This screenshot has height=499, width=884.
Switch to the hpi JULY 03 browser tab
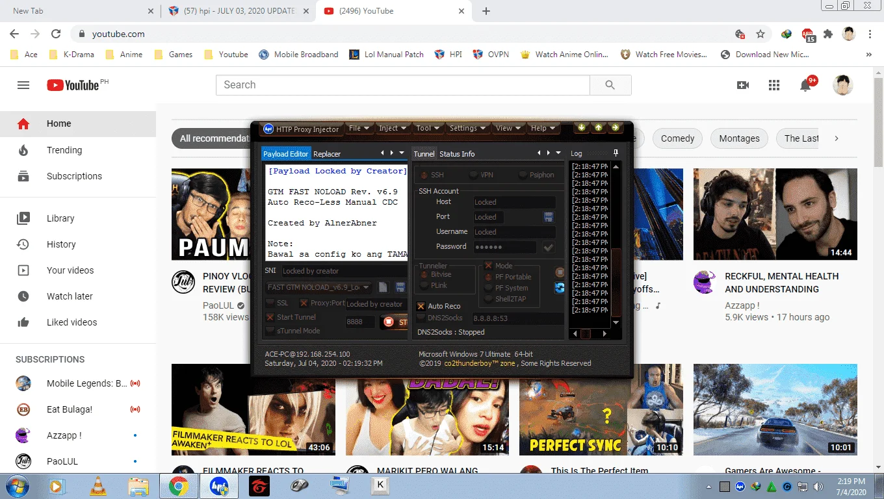click(x=239, y=11)
